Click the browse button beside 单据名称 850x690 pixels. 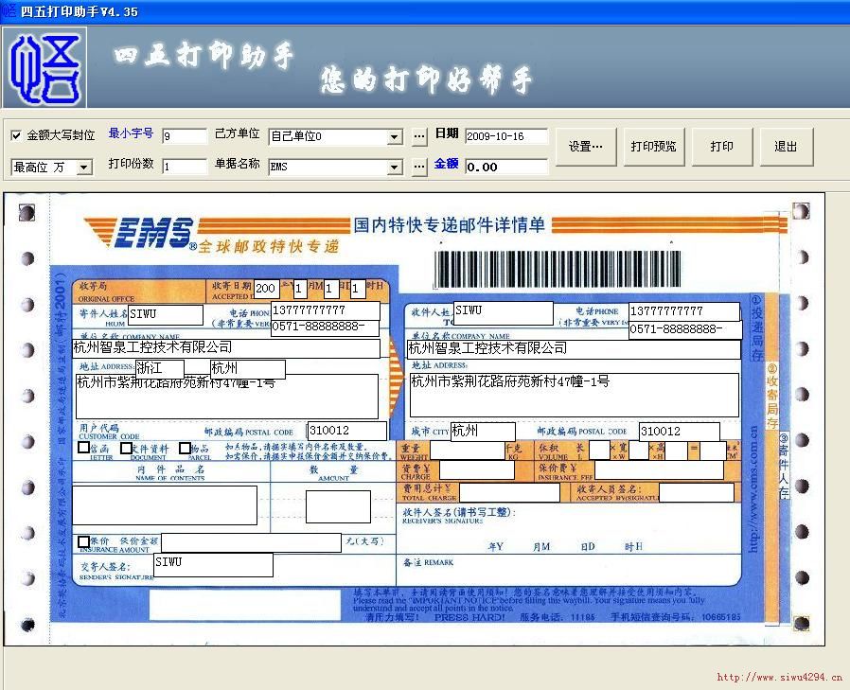click(x=419, y=168)
